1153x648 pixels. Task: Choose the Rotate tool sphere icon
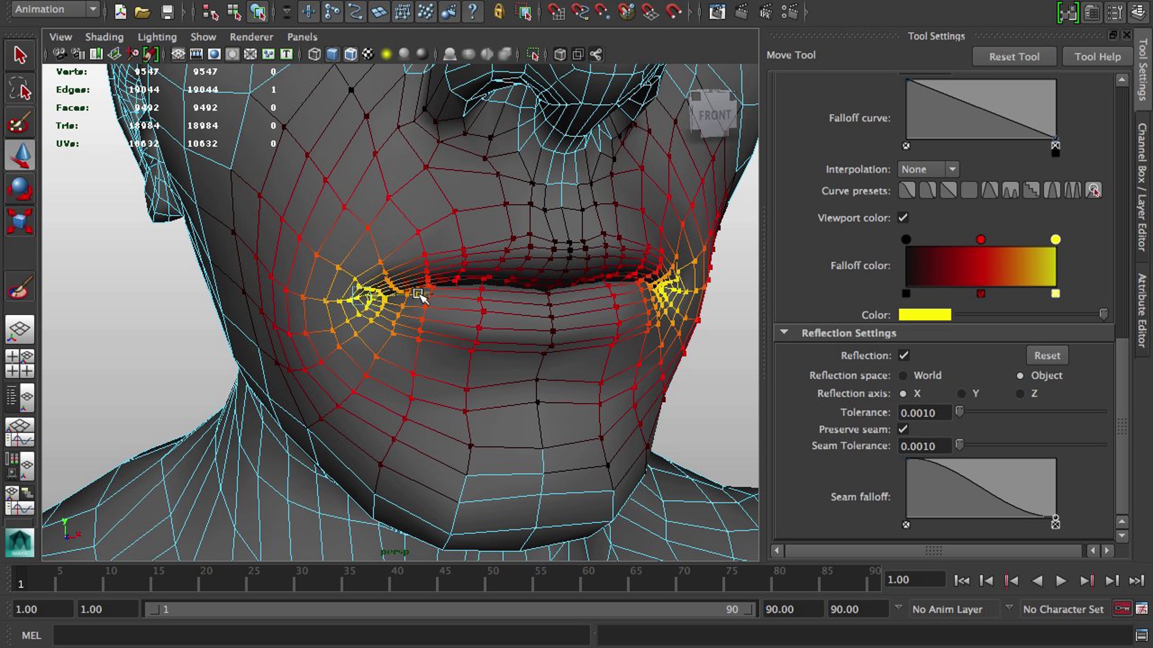[x=20, y=189]
